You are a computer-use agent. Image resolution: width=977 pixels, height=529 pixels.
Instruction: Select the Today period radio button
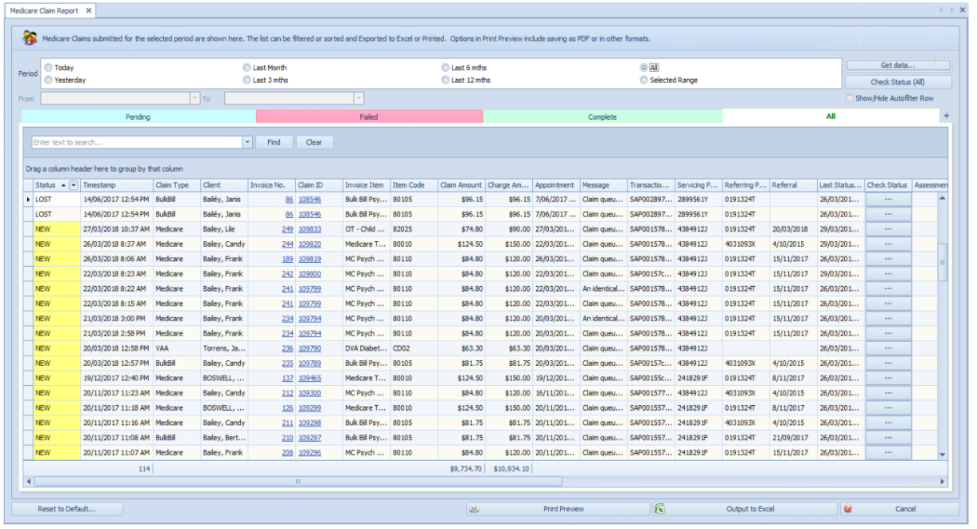tap(49, 68)
